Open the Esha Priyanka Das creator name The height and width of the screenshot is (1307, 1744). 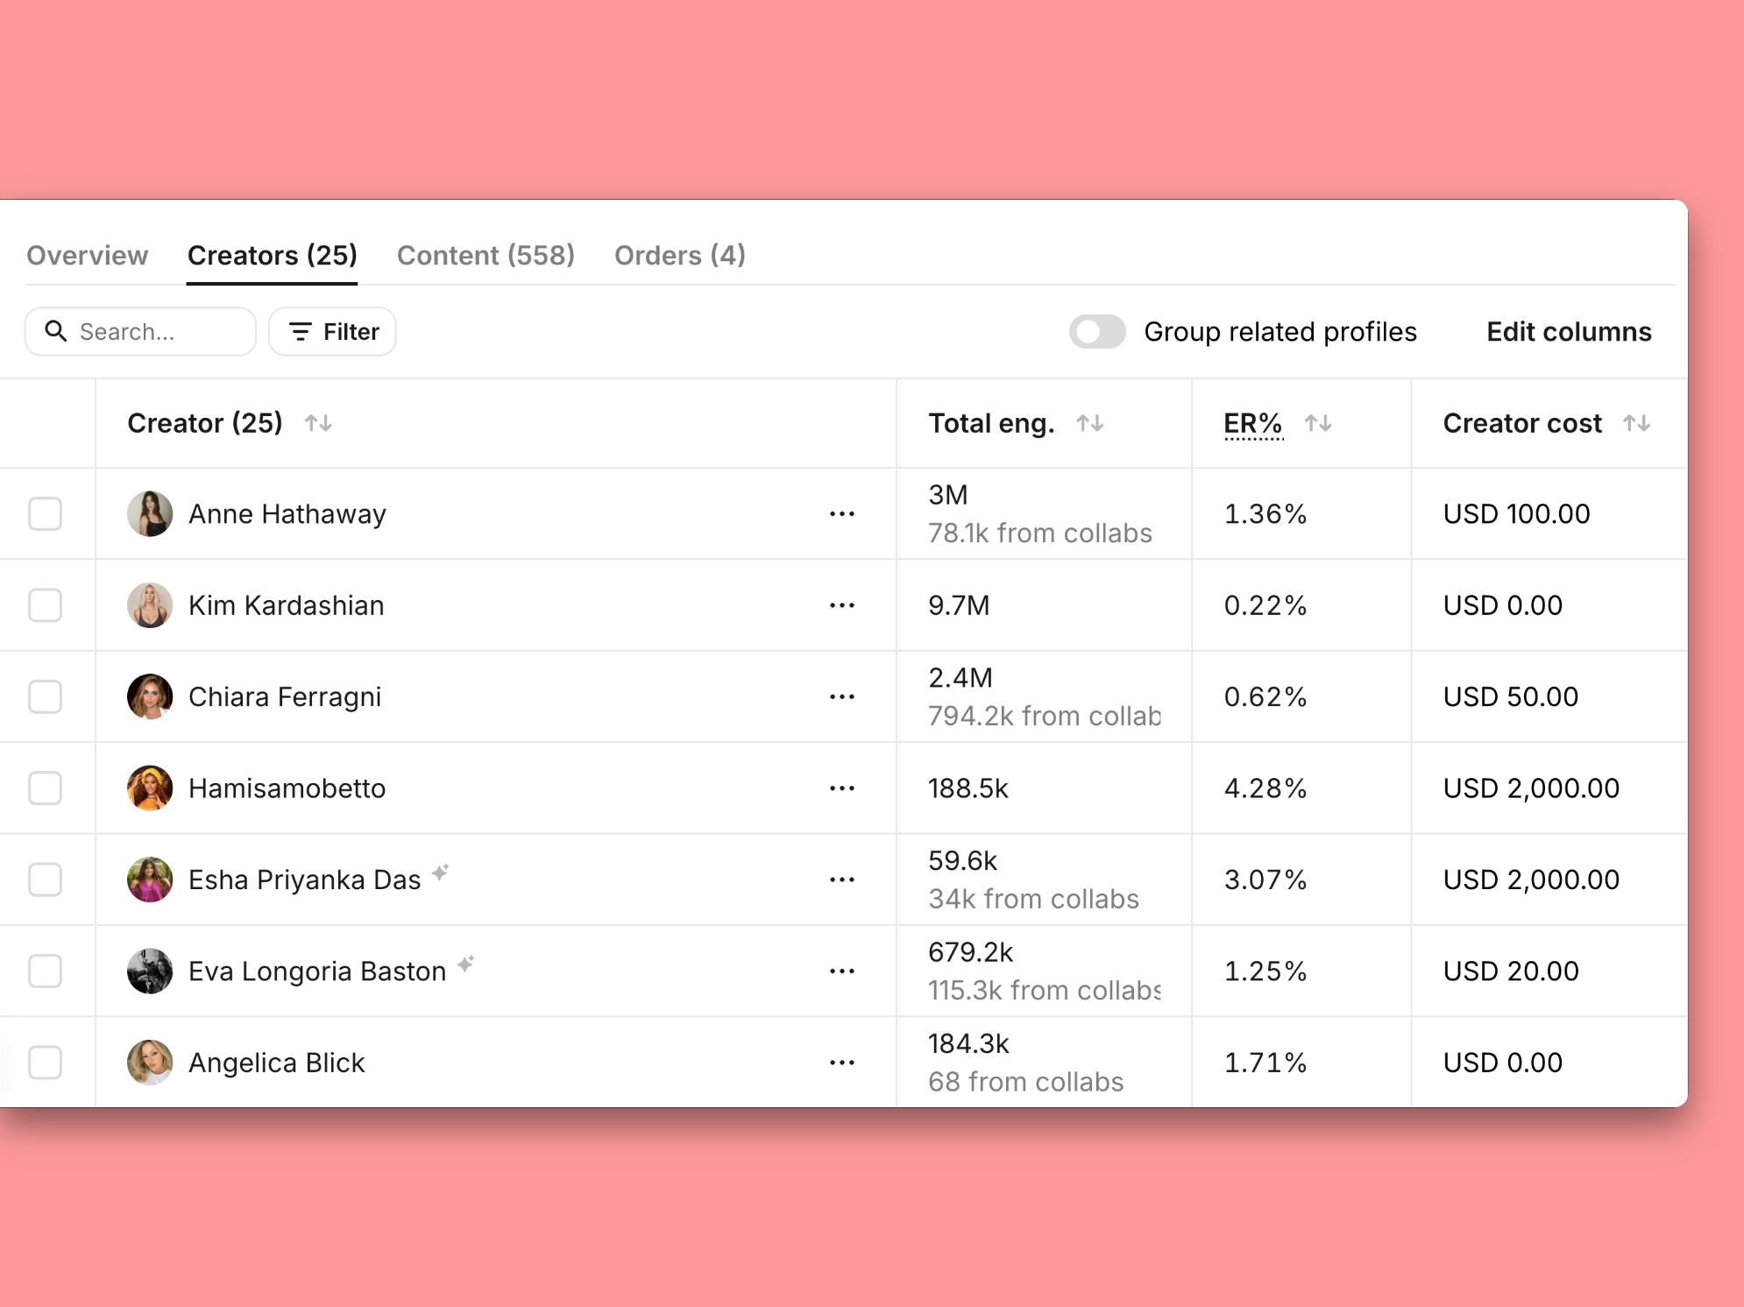coord(305,880)
